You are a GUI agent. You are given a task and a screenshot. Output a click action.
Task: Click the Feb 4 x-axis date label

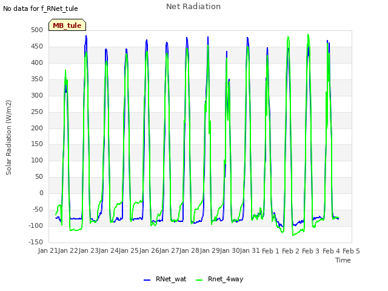(331, 251)
